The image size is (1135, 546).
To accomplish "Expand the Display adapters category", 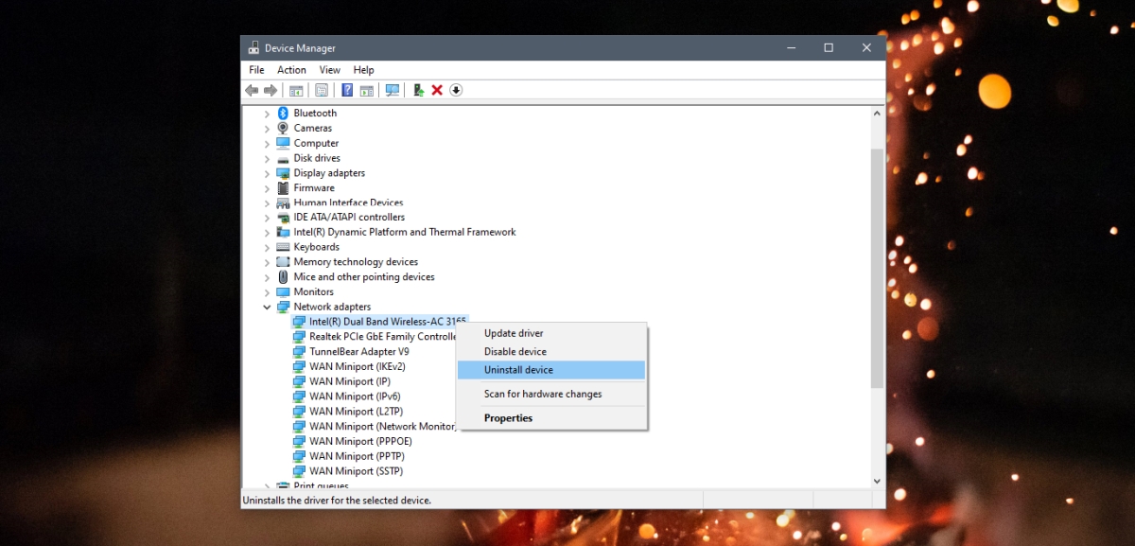I will tap(268, 172).
